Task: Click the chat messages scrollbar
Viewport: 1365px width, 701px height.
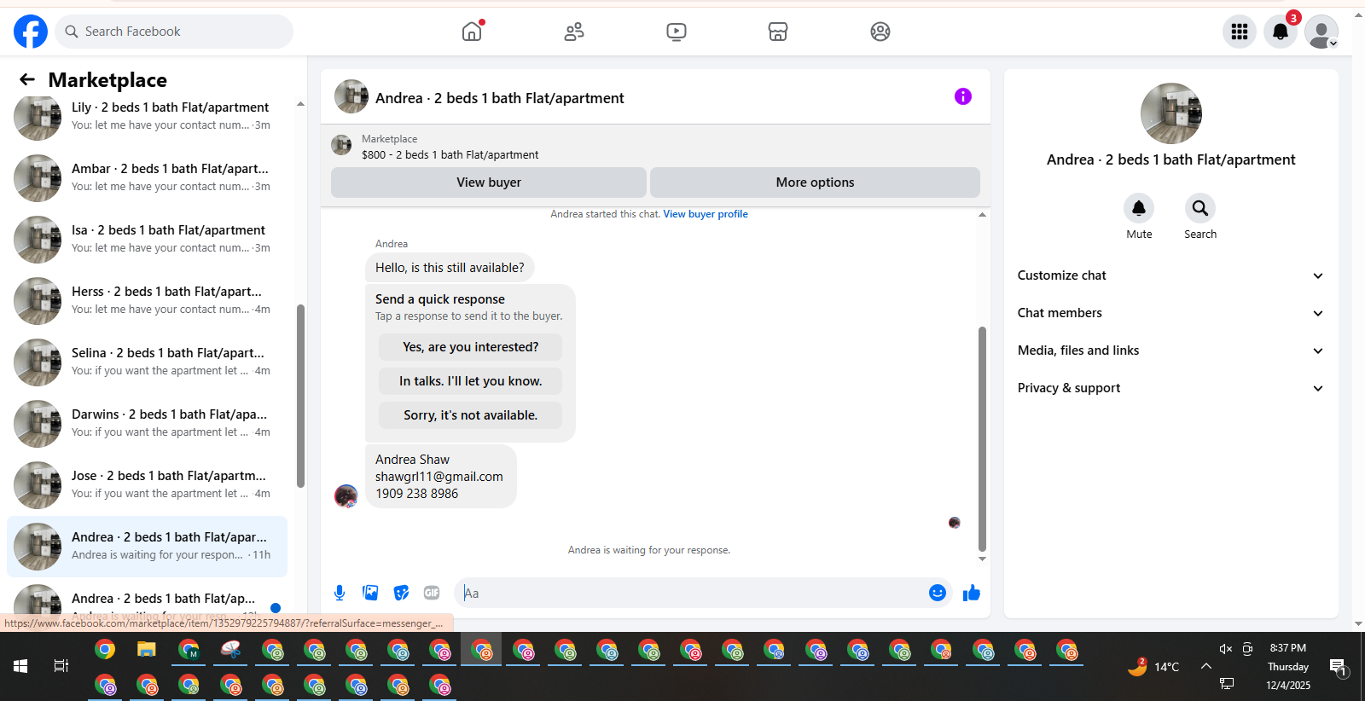Action: pyautogui.click(x=982, y=439)
